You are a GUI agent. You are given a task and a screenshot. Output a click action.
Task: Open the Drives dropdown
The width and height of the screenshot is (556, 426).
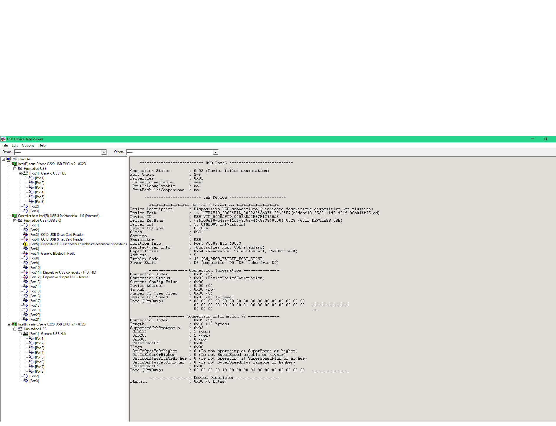coord(104,152)
